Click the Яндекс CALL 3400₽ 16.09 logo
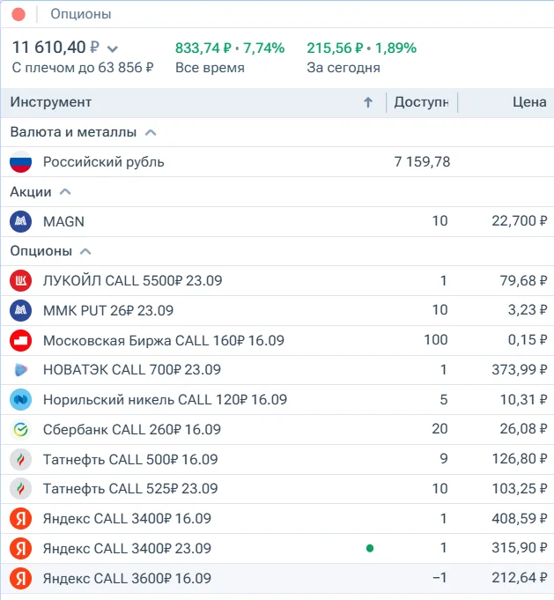Image resolution: width=554 pixels, height=600 pixels. coord(20,518)
